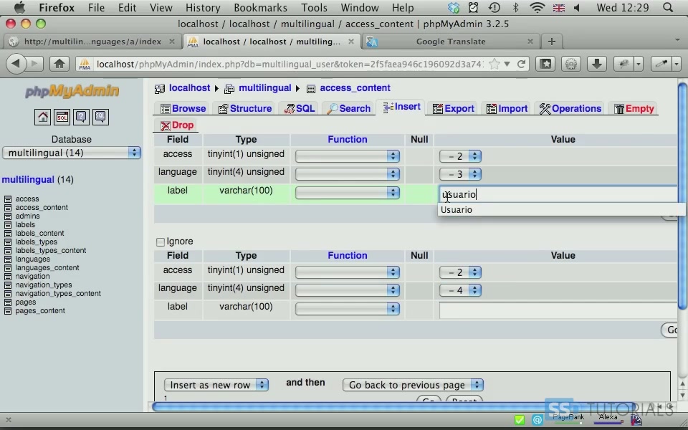Open the language value dropdown showing 3
The width and height of the screenshot is (688, 430).
460,174
